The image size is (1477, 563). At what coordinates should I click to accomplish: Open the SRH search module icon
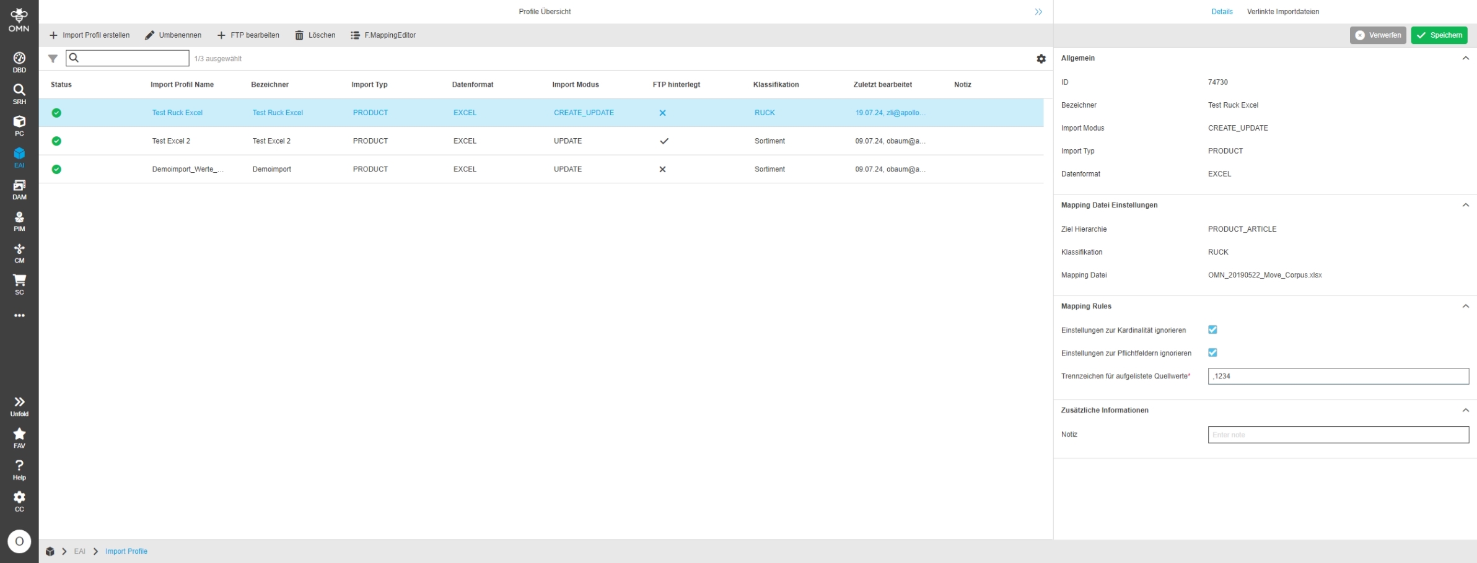coord(19,93)
